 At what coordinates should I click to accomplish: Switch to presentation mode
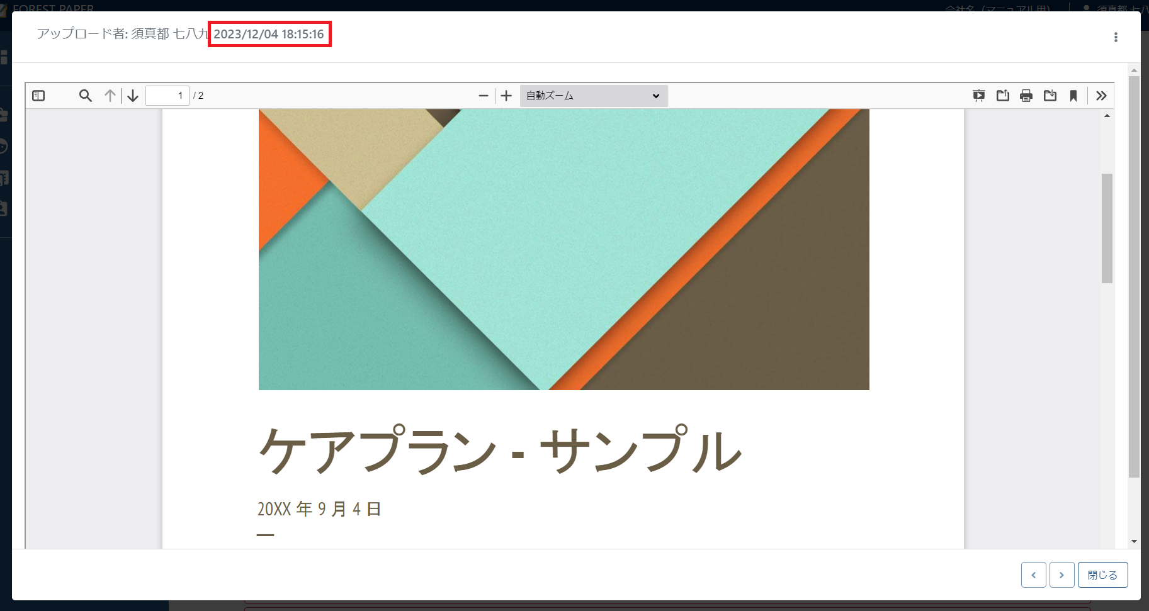click(x=980, y=96)
